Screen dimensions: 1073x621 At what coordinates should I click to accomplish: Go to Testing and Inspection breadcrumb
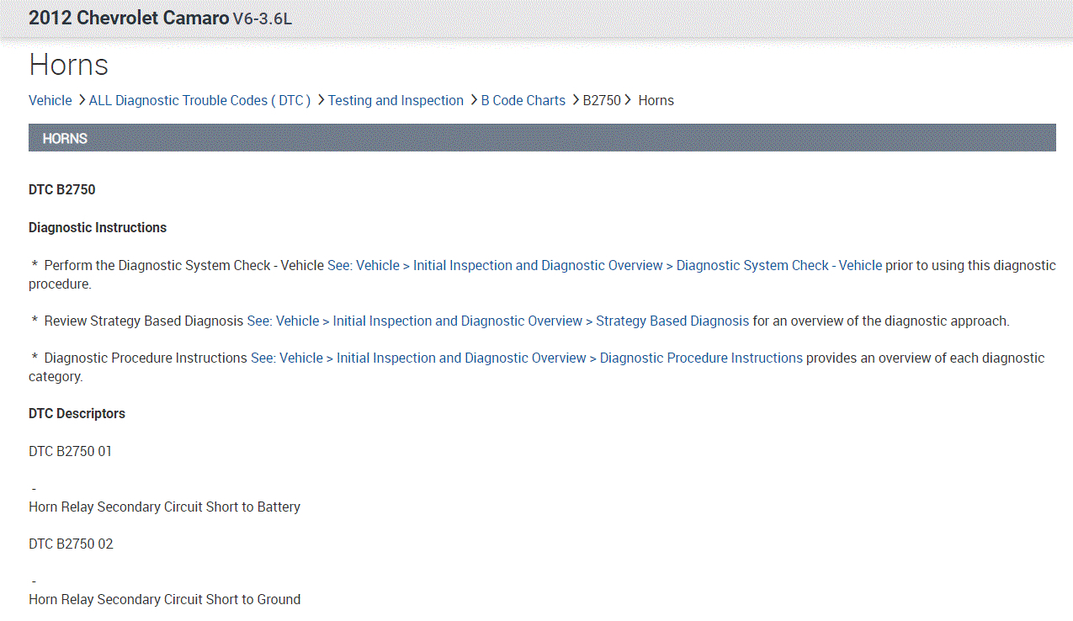pos(396,101)
